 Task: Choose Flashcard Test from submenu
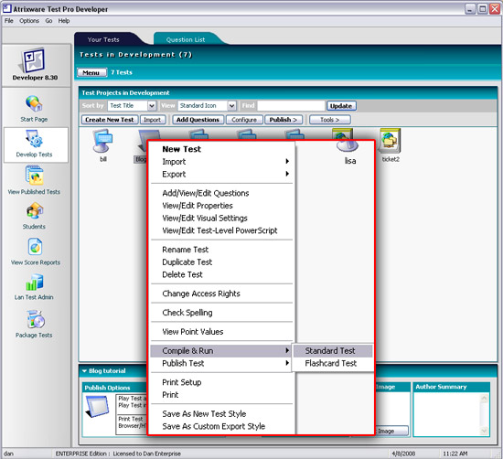tap(333, 363)
